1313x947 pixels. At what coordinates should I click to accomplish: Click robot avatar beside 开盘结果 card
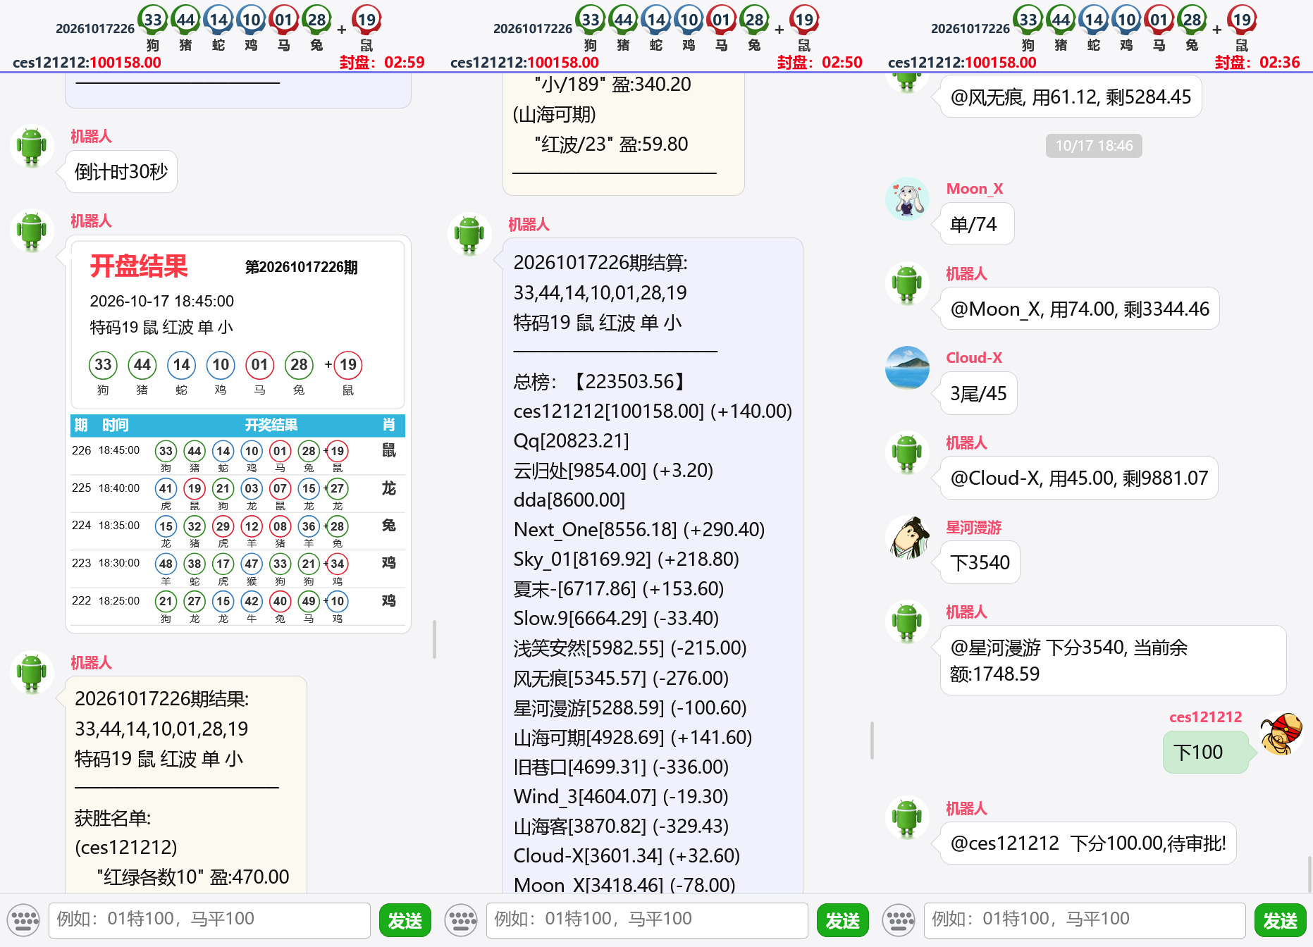[x=32, y=231]
